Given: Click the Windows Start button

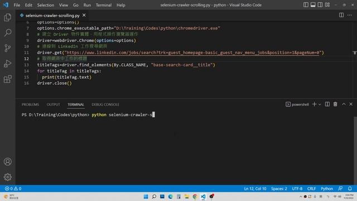Looking at the screenshot, I should point(146,197).
